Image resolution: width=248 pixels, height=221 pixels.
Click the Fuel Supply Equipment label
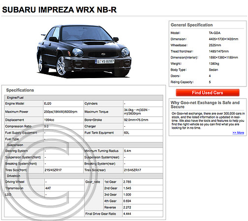(21, 133)
